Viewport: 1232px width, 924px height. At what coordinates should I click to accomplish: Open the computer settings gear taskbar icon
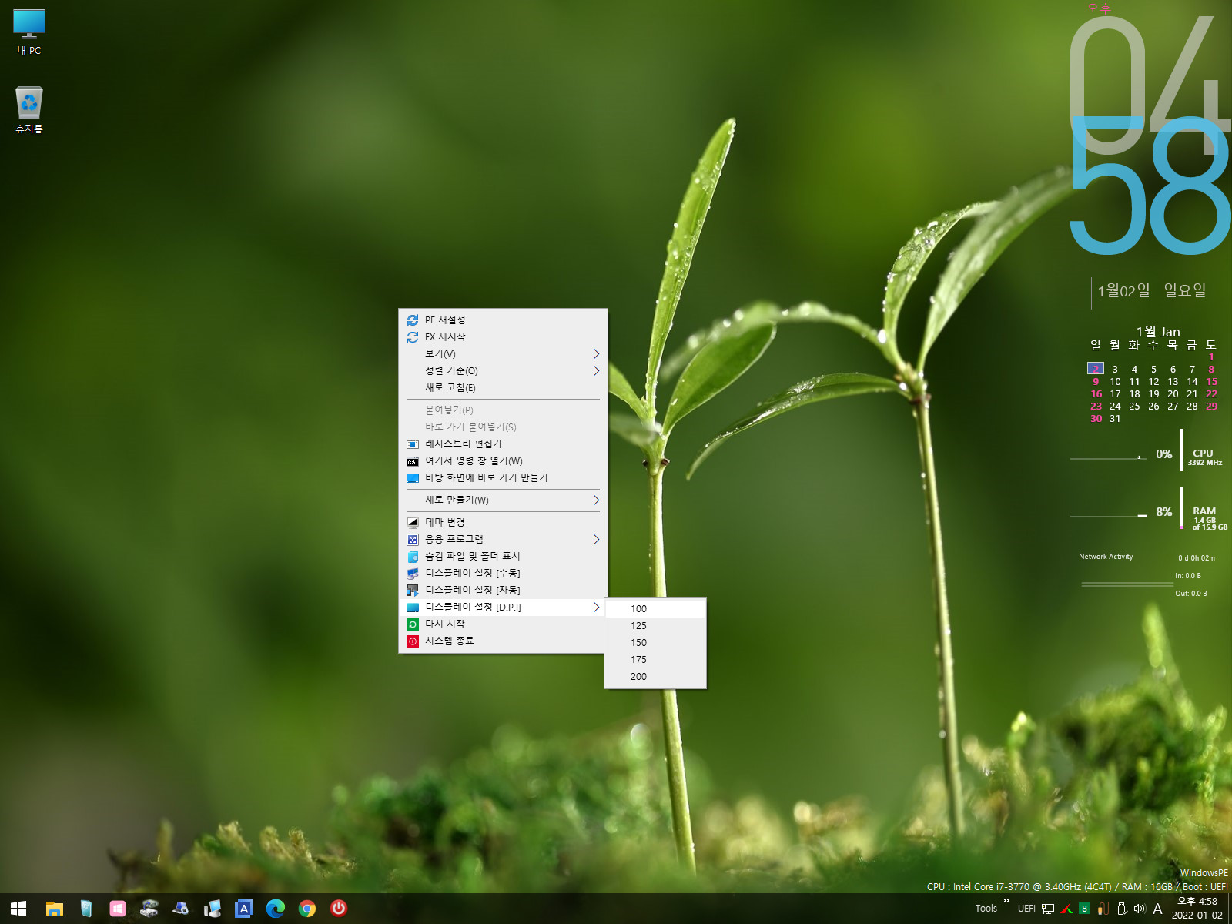click(180, 909)
